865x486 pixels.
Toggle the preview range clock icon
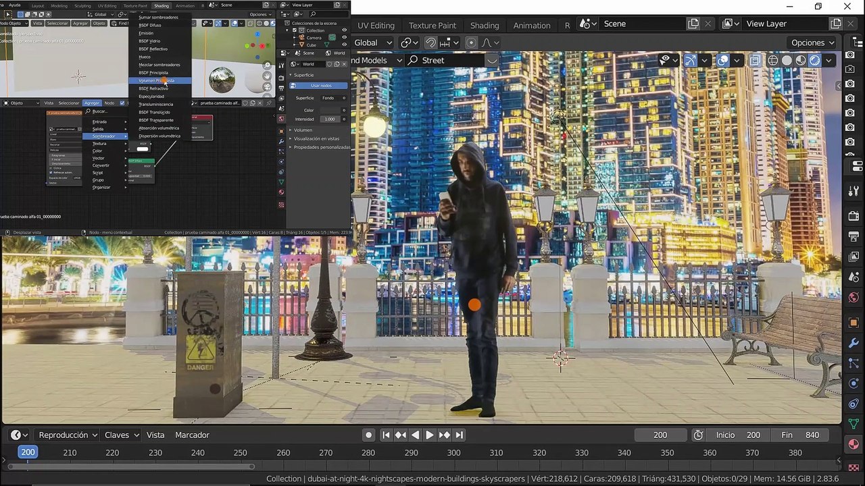698,435
